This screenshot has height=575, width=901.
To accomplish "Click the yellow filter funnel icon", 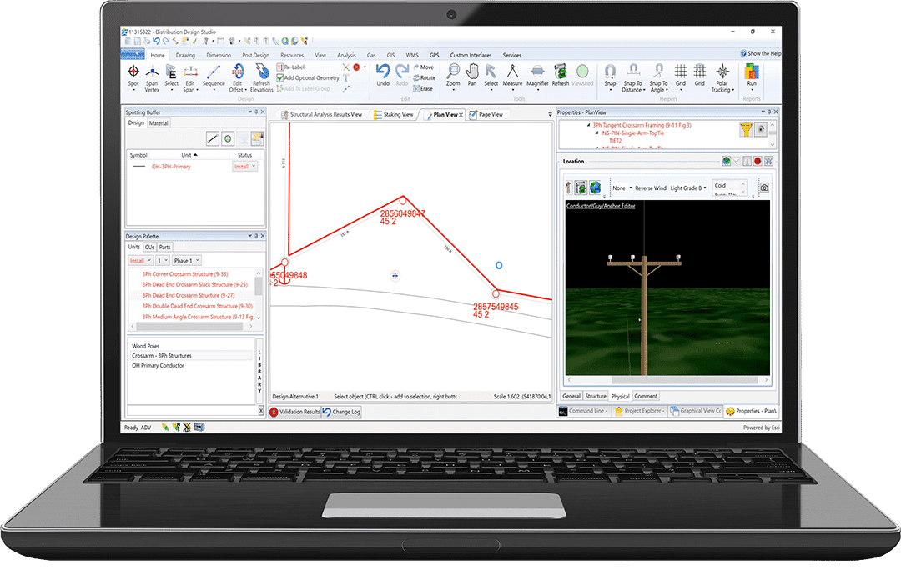I will [746, 130].
